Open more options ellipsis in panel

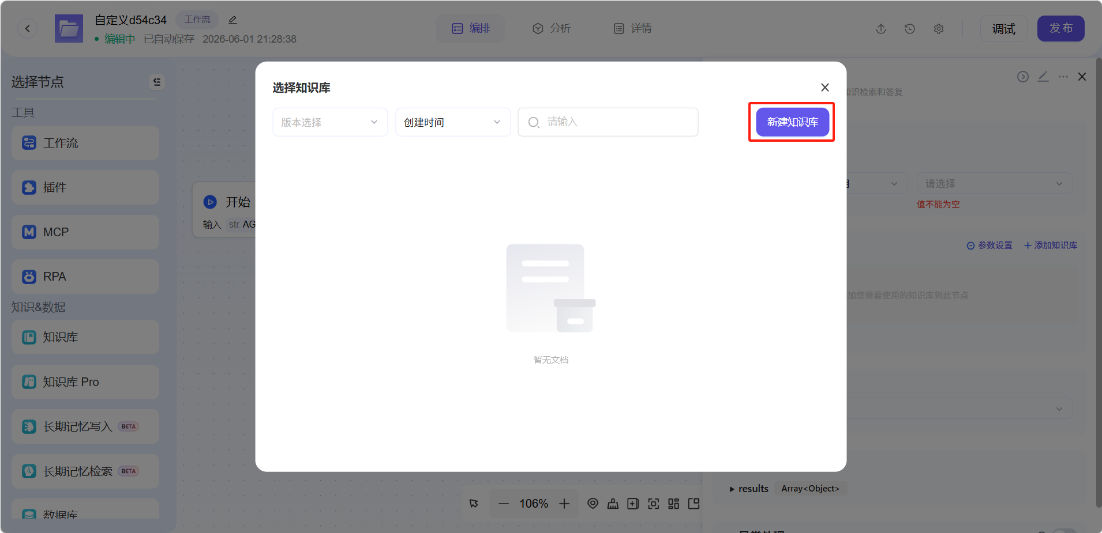coord(1063,77)
